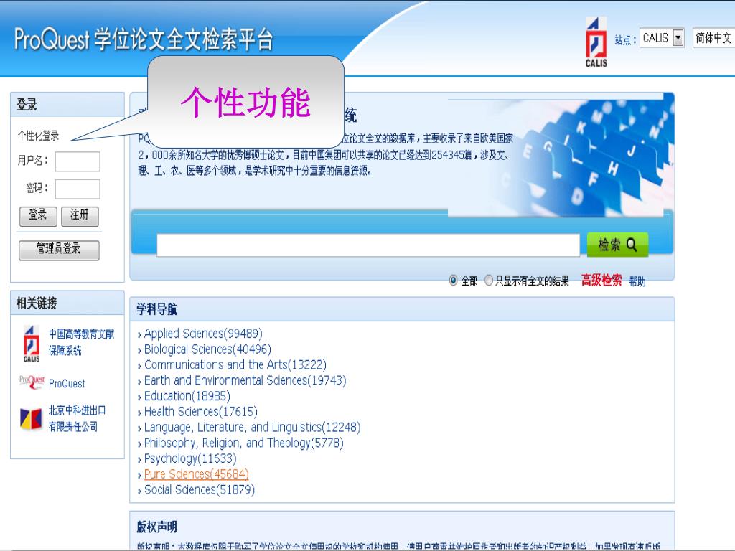735x551 pixels.
Task: Click the 学科导航 section heading
Action: click(x=156, y=309)
